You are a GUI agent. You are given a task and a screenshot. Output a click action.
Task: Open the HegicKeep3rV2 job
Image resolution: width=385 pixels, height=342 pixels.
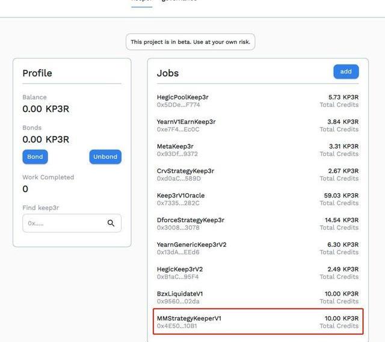click(180, 269)
